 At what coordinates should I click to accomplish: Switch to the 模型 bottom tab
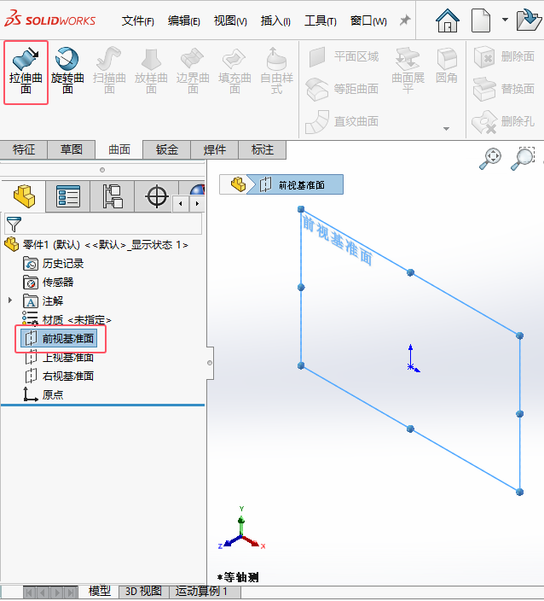pos(99,592)
